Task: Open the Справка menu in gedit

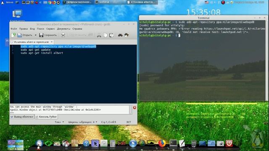Action: (x=77, y=29)
